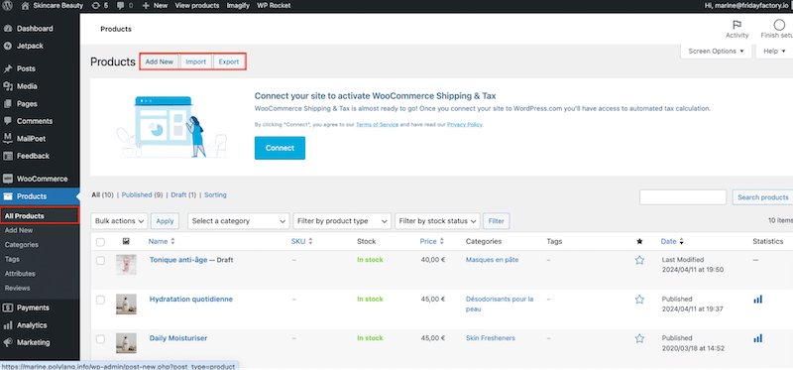Click the Marketing megaphone icon
Screen dimensions: 793x370
click(8, 342)
